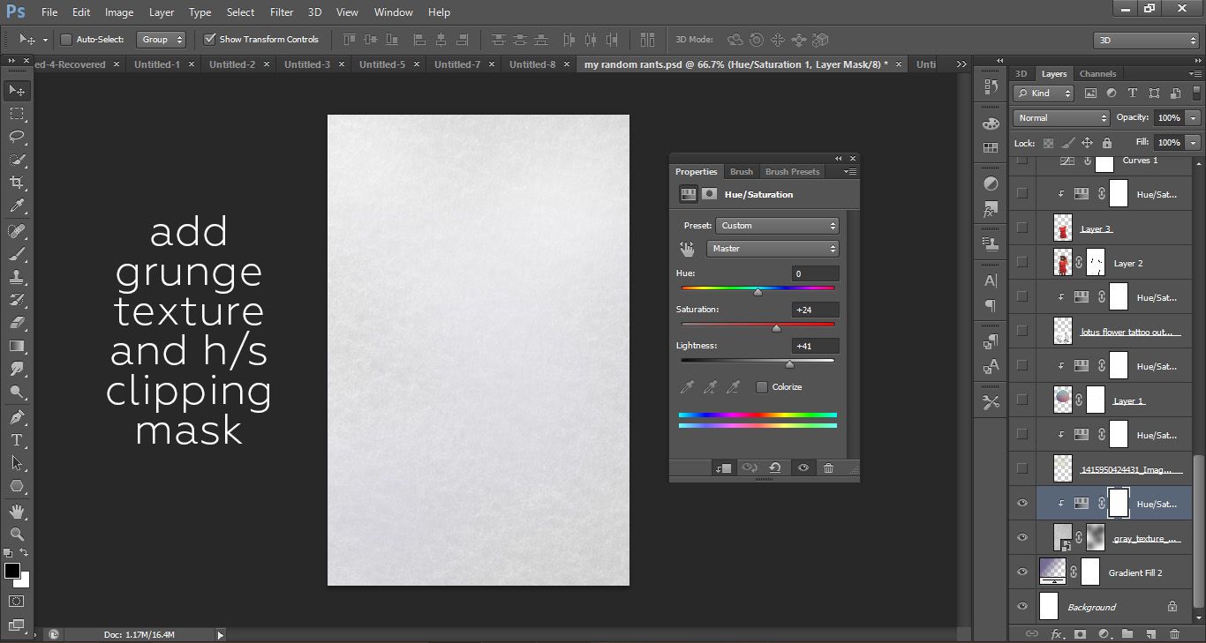Select the Eraser tool
Viewport: 1206px width, 643px height.
[x=17, y=323]
